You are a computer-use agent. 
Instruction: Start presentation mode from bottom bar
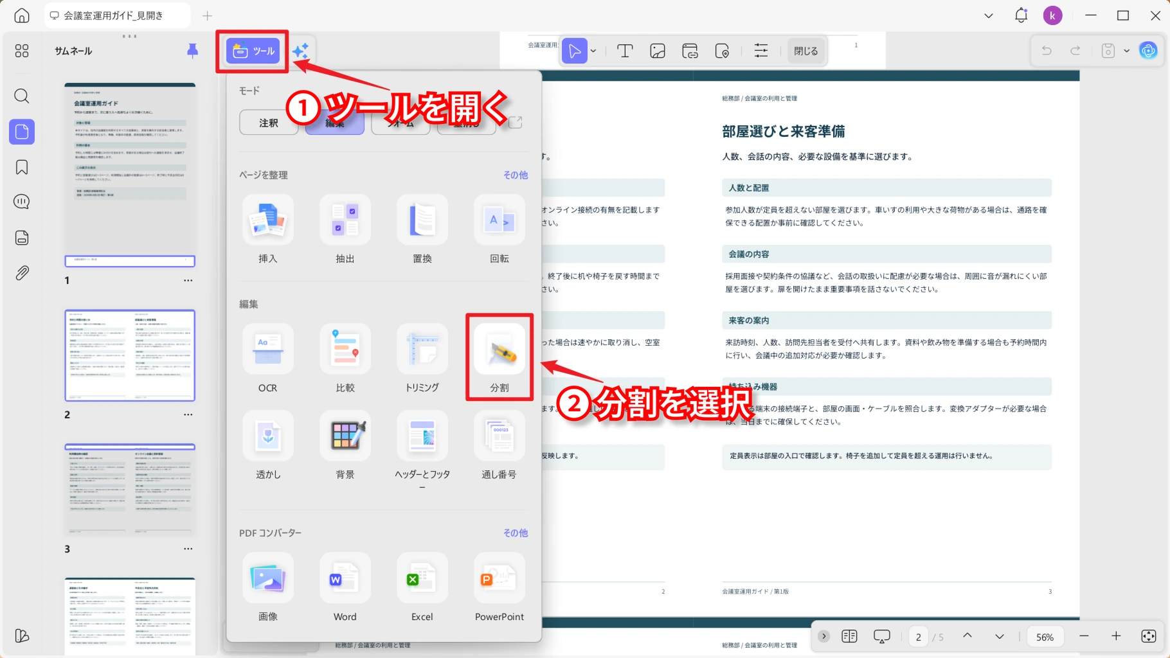click(882, 636)
